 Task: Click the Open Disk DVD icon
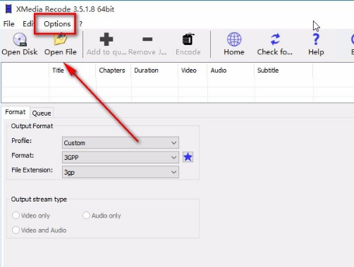click(x=20, y=39)
